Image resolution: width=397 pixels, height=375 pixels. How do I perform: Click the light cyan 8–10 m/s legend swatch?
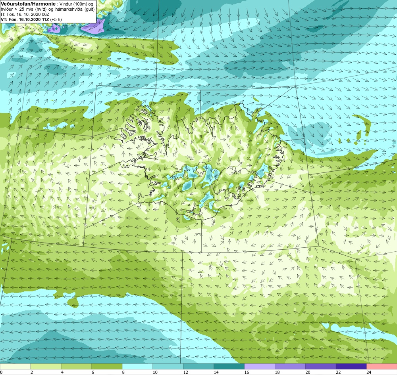137,366
